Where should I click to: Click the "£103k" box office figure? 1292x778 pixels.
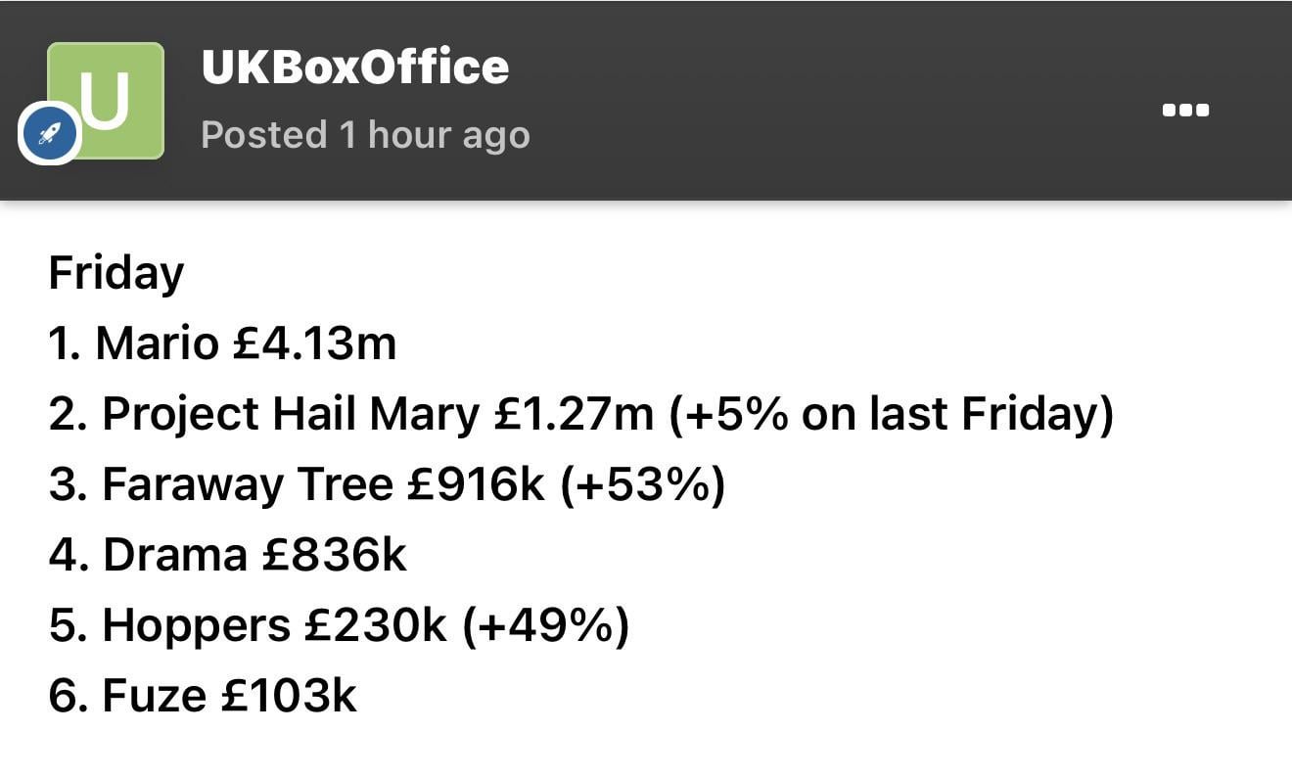pyautogui.click(x=289, y=697)
